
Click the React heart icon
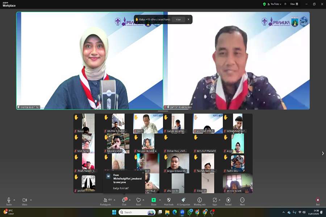tap(138, 201)
